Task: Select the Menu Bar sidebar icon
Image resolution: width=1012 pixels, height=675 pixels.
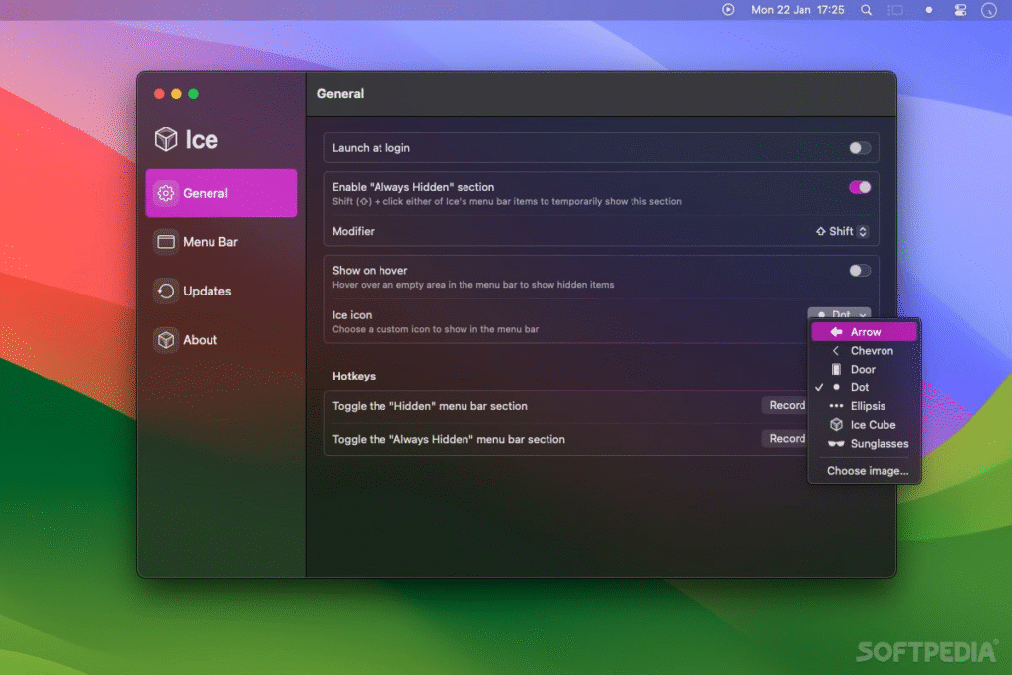Action: [x=166, y=242]
